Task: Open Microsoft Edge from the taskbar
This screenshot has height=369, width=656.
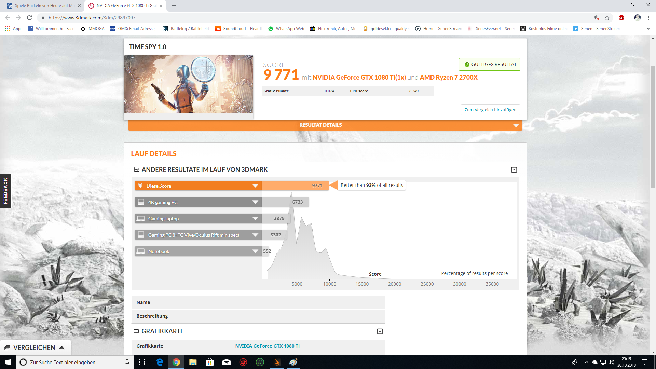Action: pos(160,362)
